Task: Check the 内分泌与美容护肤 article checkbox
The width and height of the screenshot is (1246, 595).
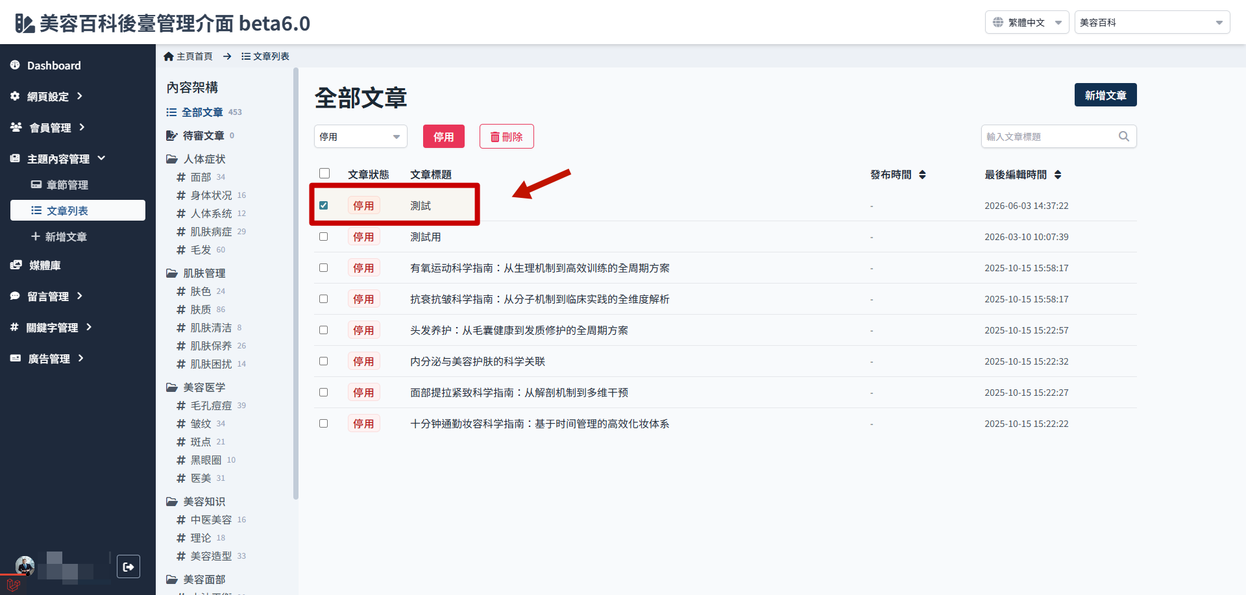Action: point(323,361)
